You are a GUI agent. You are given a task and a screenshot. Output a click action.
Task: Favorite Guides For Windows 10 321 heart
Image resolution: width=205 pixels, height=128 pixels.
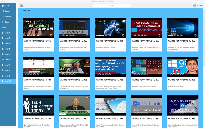pyautogui.click(x=123, y=35)
